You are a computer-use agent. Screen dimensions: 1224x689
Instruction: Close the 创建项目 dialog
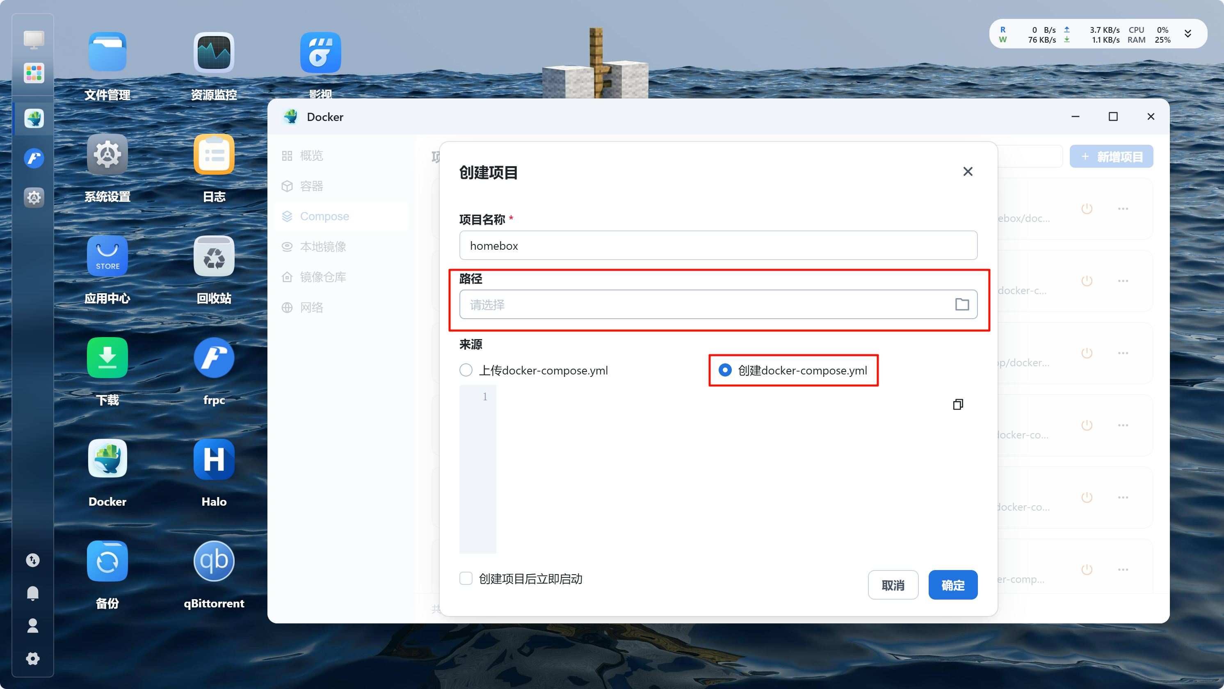tap(967, 171)
